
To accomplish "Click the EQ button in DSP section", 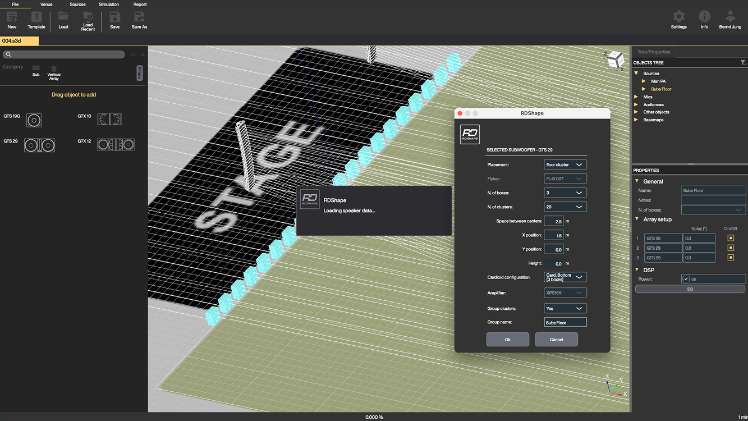I will coord(690,289).
